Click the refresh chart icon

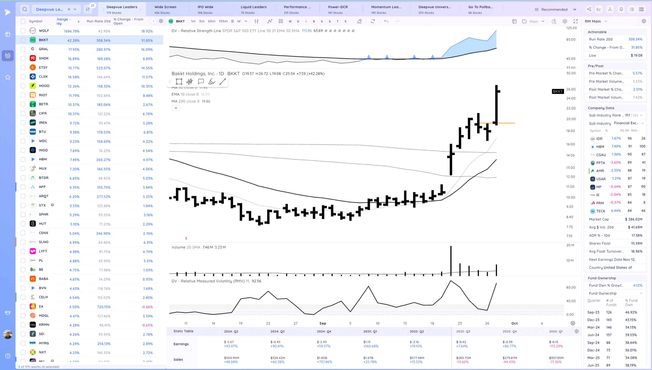click(373, 21)
